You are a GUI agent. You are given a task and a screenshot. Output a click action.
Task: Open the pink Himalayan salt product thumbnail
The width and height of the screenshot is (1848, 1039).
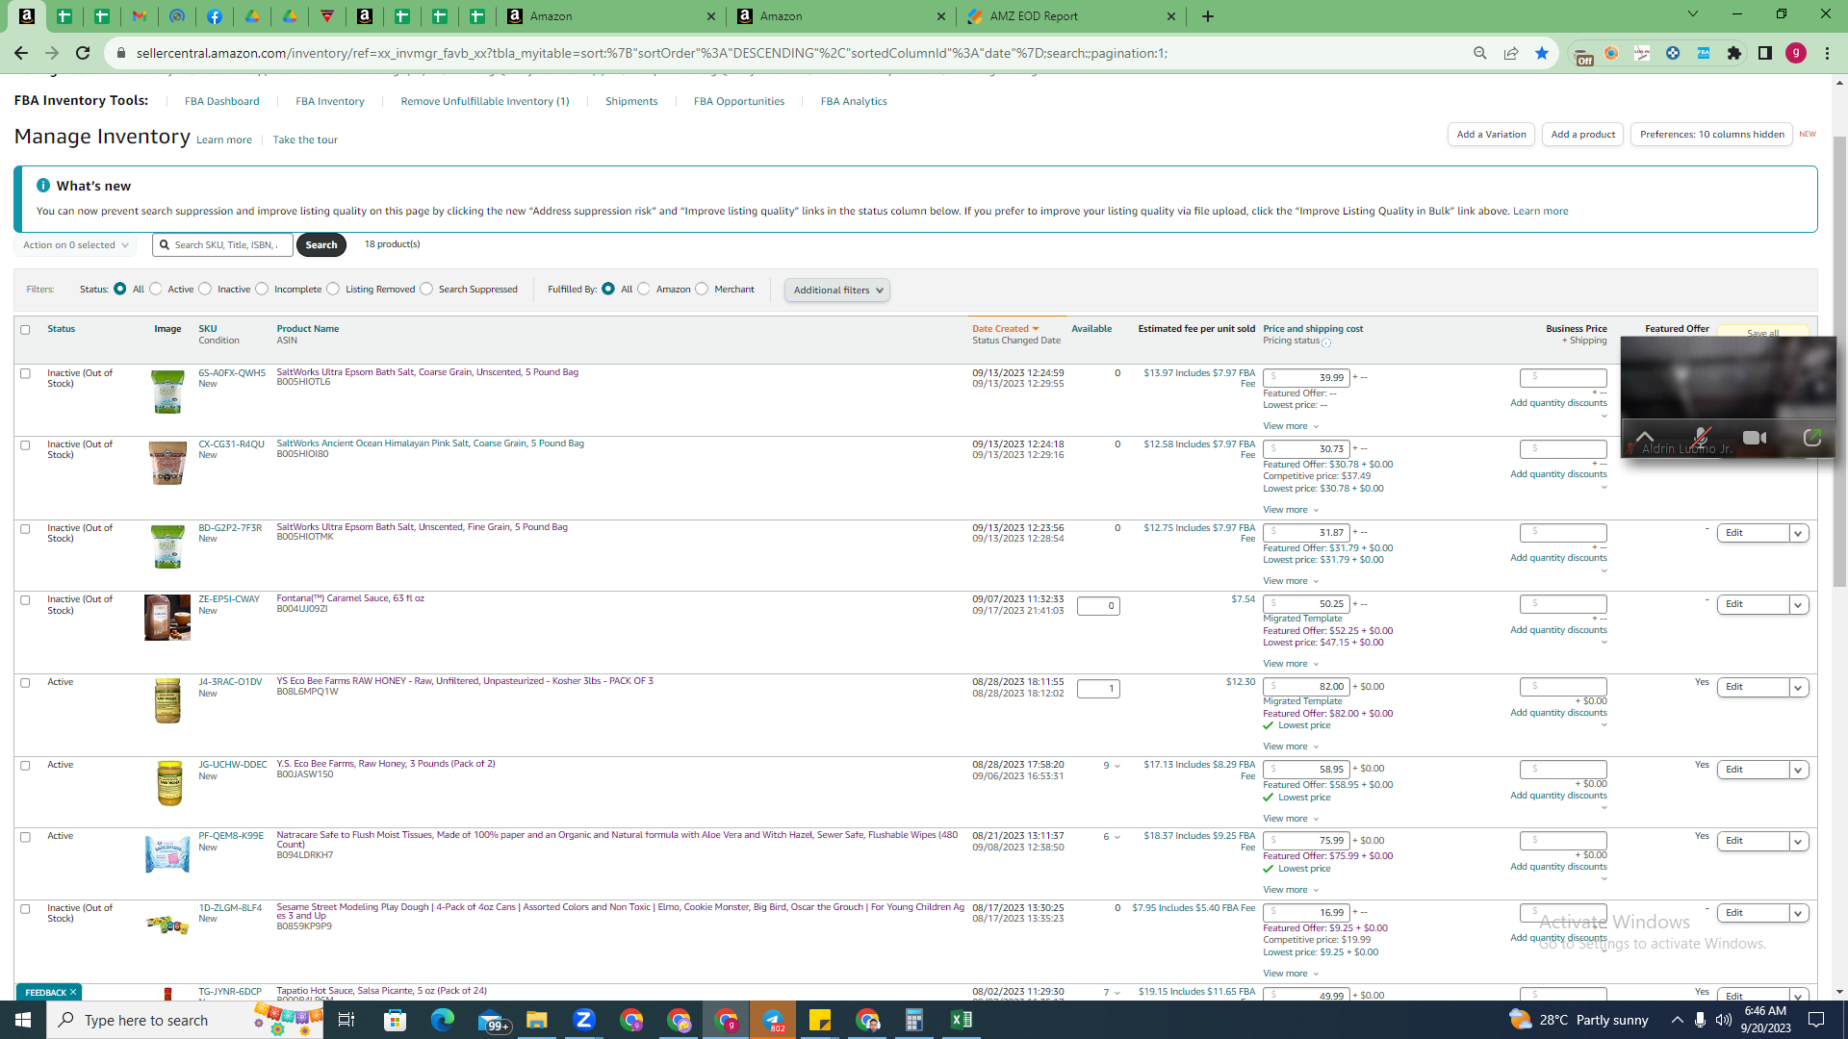(167, 463)
